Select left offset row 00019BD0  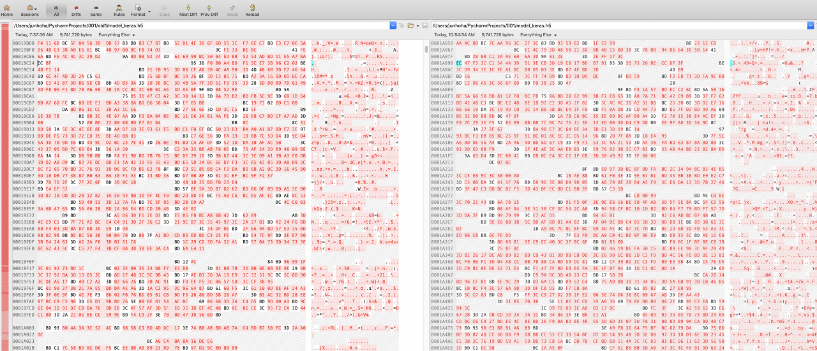(x=24, y=42)
